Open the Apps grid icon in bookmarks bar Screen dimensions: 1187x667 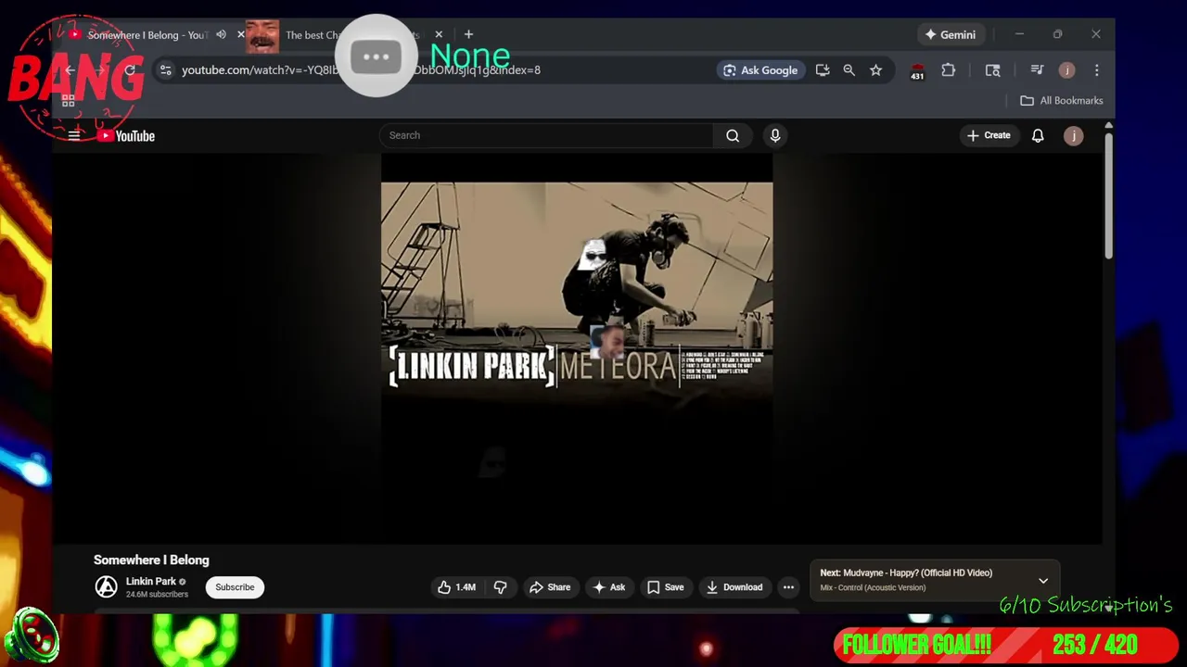68,100
